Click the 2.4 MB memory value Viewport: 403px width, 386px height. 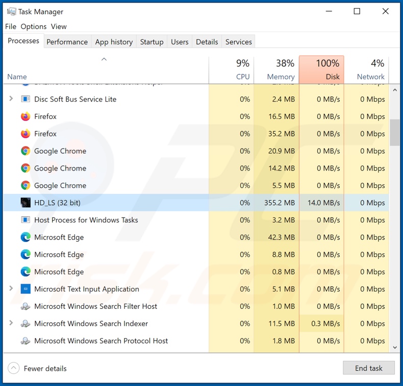tap(284, 99)
